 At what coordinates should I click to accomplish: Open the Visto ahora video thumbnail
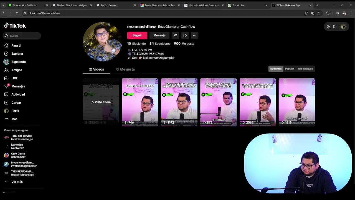(x=101, y=102)
